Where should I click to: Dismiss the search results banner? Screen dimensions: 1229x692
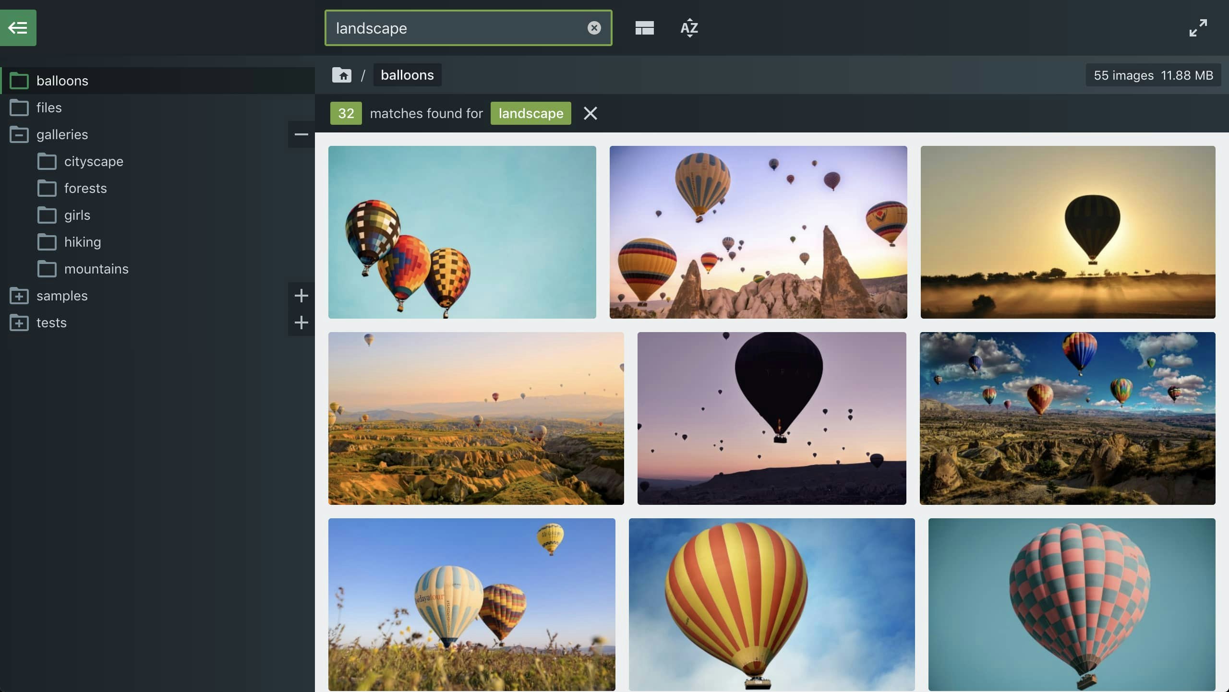tap(590, 113)
